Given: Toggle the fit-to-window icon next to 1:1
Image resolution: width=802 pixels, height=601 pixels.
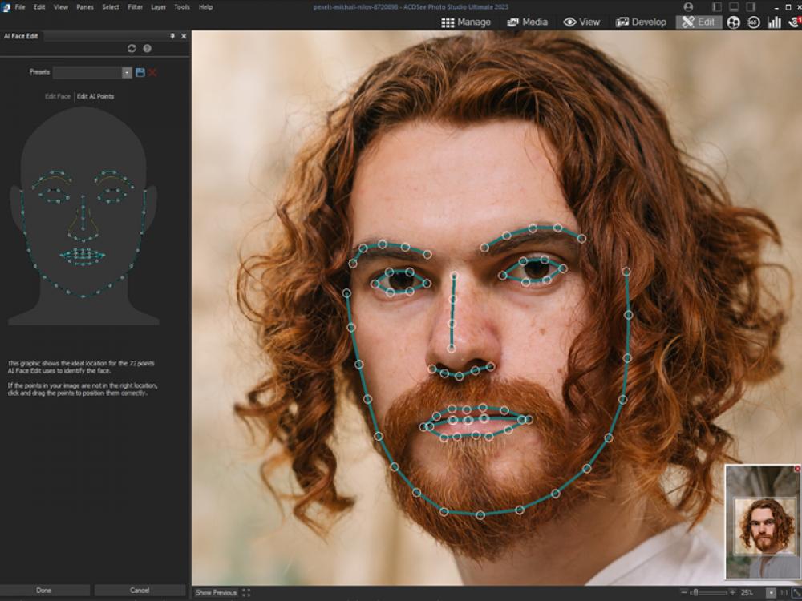Looking at the screenshot, I should (796, 593).
